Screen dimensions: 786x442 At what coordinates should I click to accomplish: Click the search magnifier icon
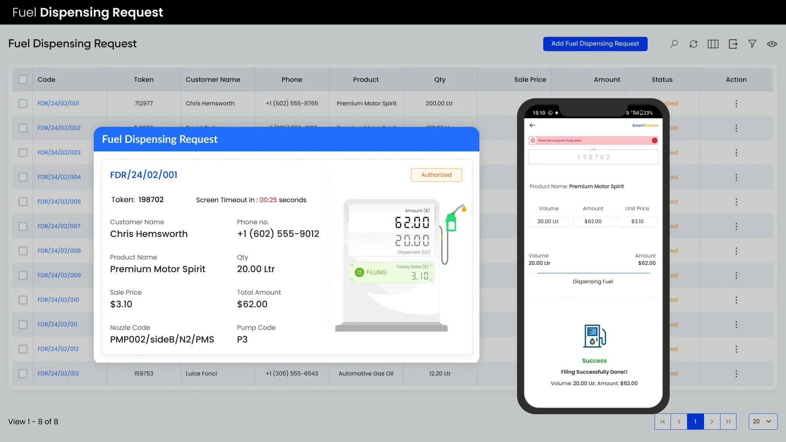[674, 44]
